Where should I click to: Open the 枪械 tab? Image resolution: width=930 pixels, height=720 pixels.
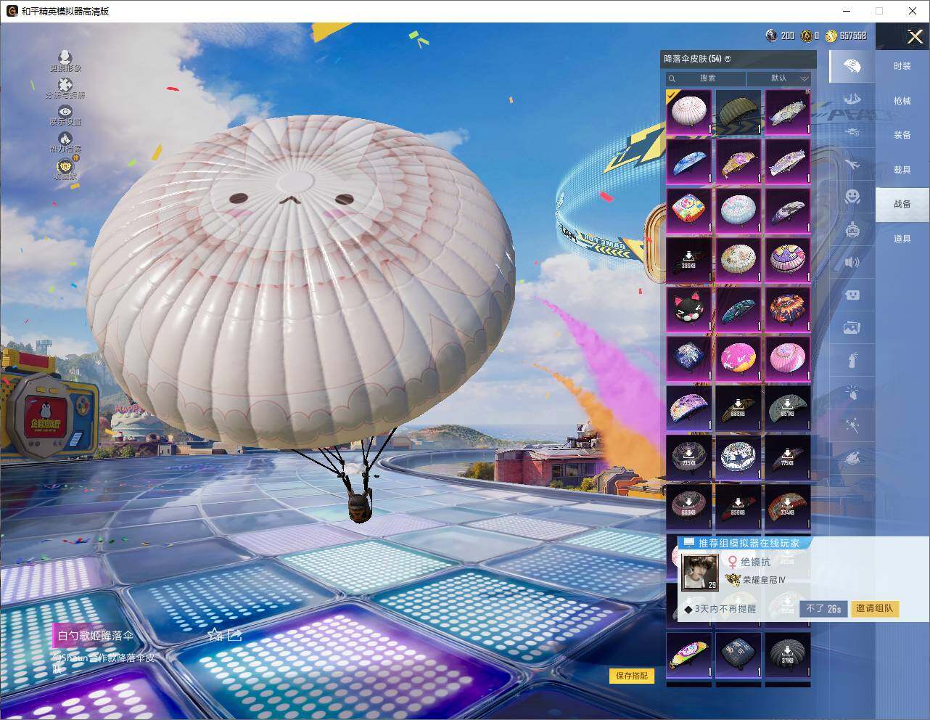[902, 101]
